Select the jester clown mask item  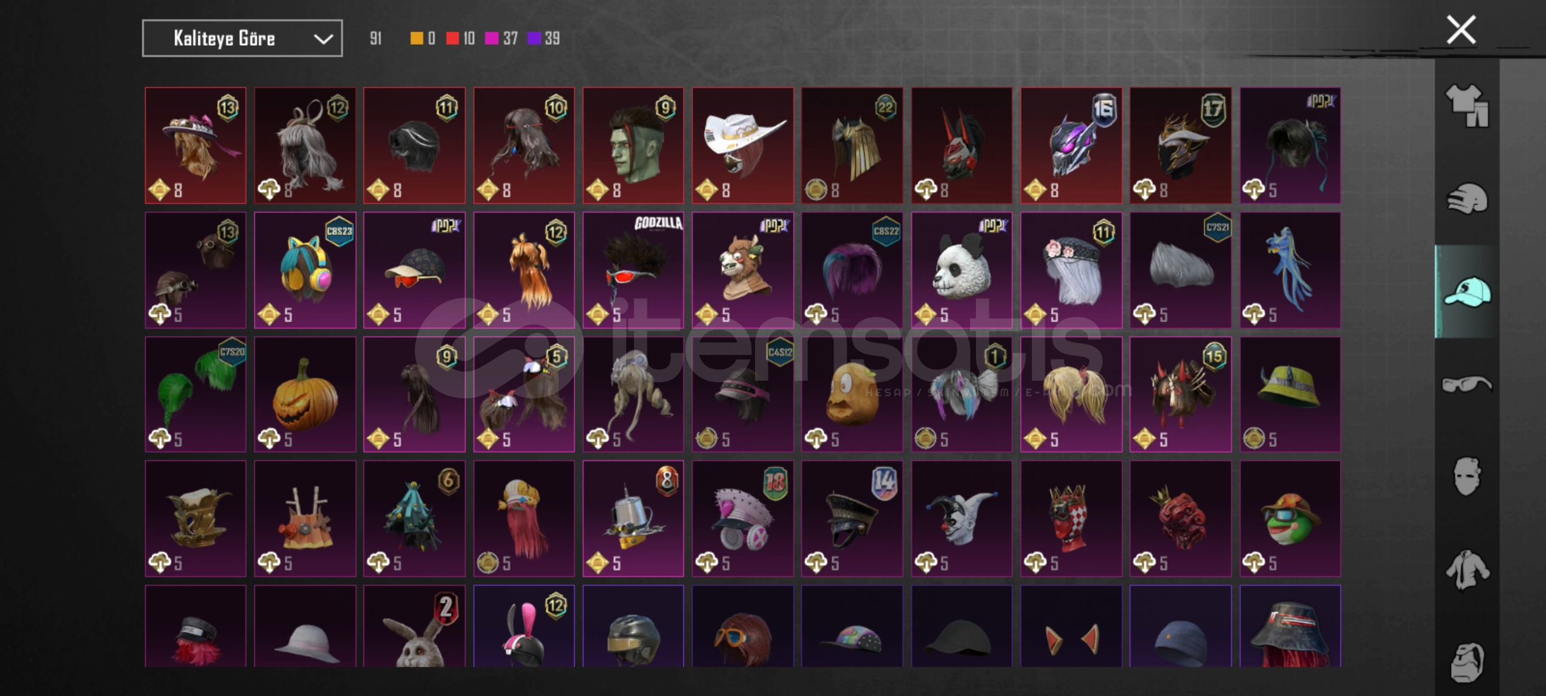pos(961,519)
